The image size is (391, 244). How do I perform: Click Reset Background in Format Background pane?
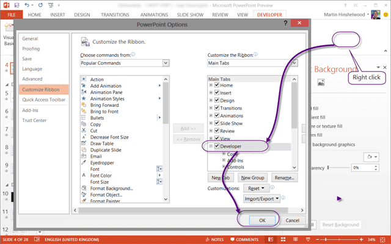[340, 224]
